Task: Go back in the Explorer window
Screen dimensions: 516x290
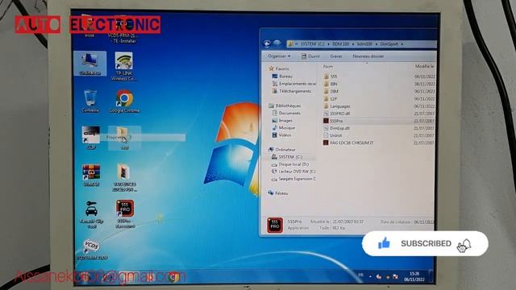Action: coord(267,43)
